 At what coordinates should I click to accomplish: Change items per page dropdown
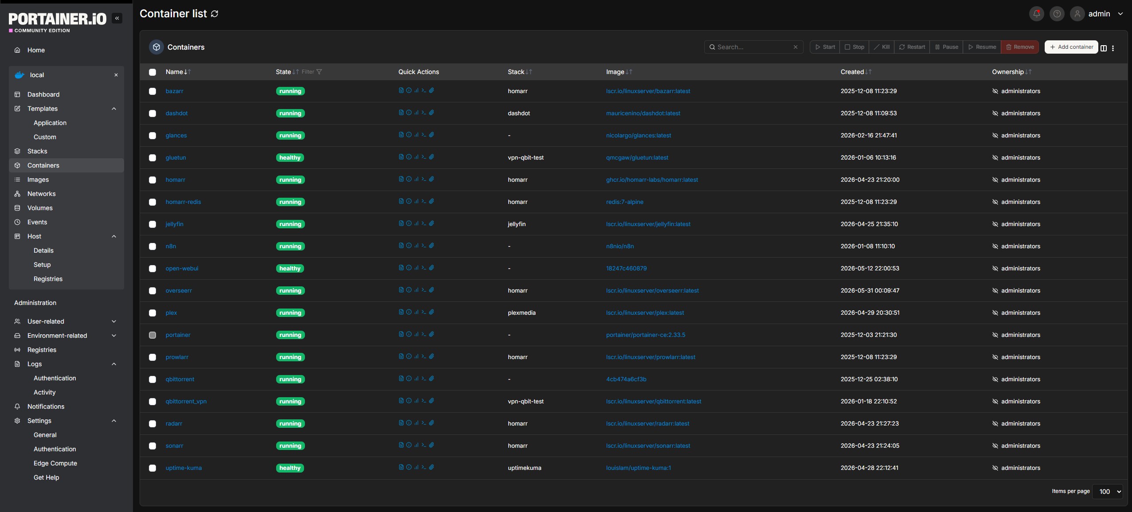1108,491
